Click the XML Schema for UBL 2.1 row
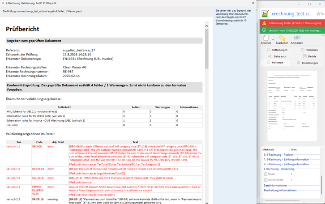 click(104, 112)
